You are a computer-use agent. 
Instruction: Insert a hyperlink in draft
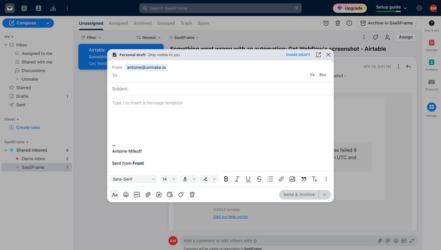coord(281,179)
